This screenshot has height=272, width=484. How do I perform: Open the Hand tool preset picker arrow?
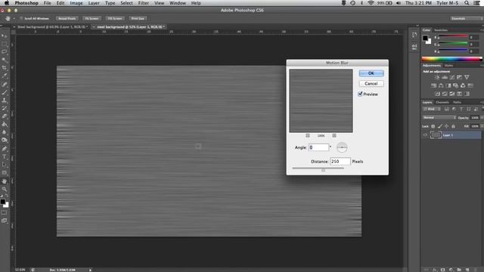pos(14,19)
